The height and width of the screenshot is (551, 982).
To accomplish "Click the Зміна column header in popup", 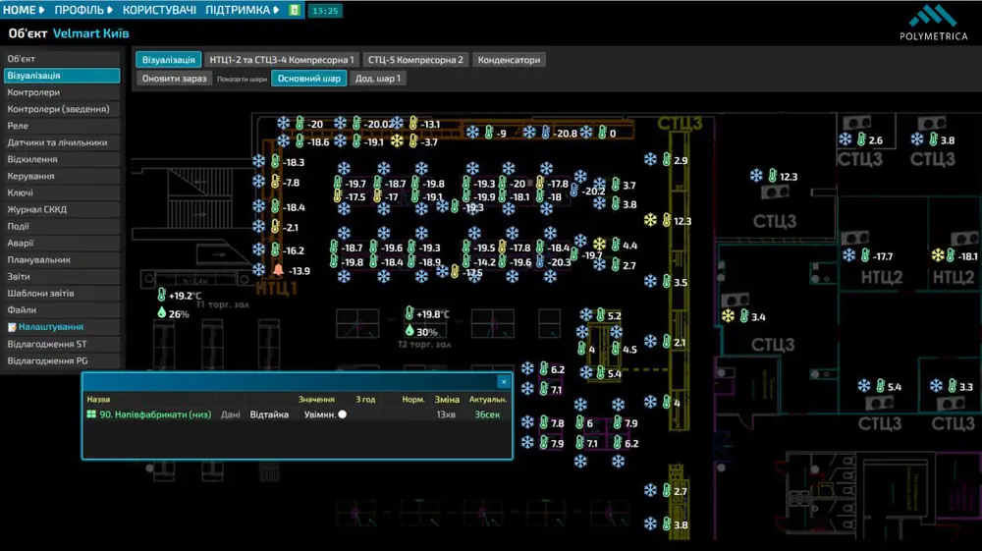I will (x=447, y=400).
